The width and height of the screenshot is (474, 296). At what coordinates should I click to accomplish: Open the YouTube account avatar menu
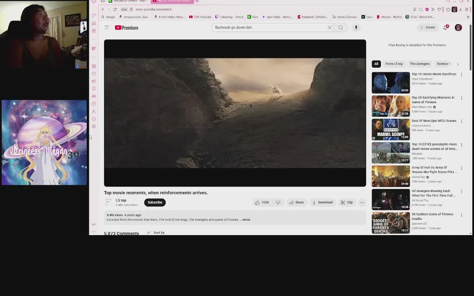(458, 28)
